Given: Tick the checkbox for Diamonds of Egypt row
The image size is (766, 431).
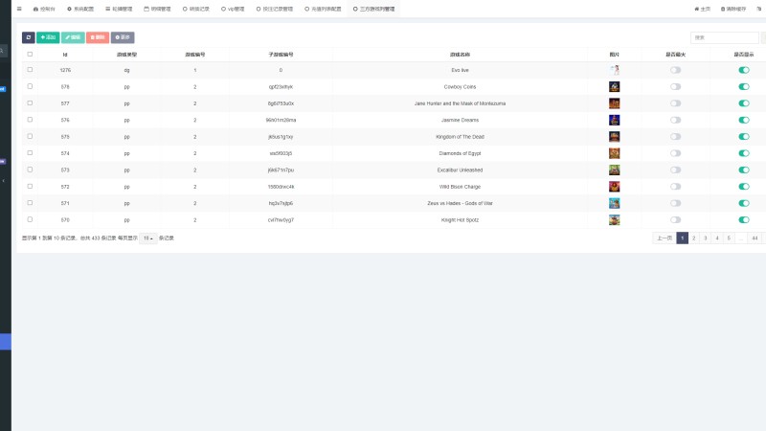Looking at the screenshot, I should pos(30,153).
